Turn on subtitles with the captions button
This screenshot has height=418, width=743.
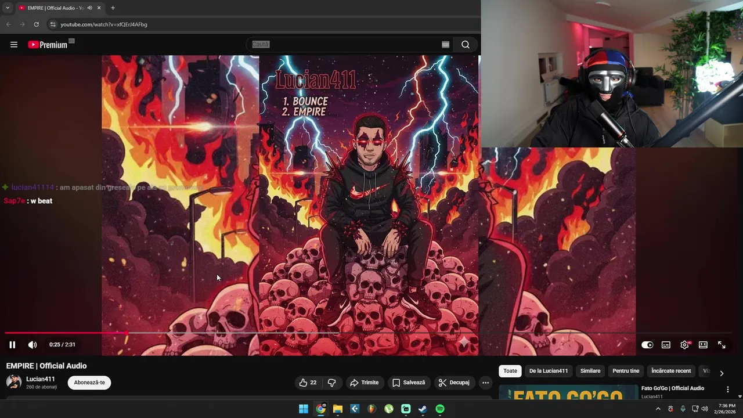[666, 345]
